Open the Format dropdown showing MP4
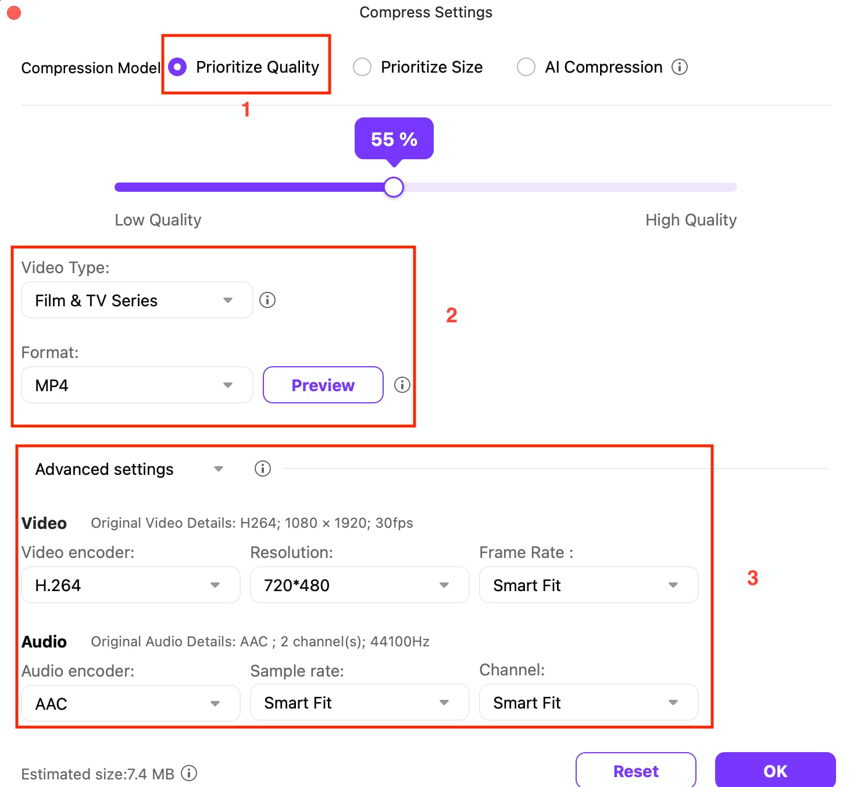 click(137, 385)
